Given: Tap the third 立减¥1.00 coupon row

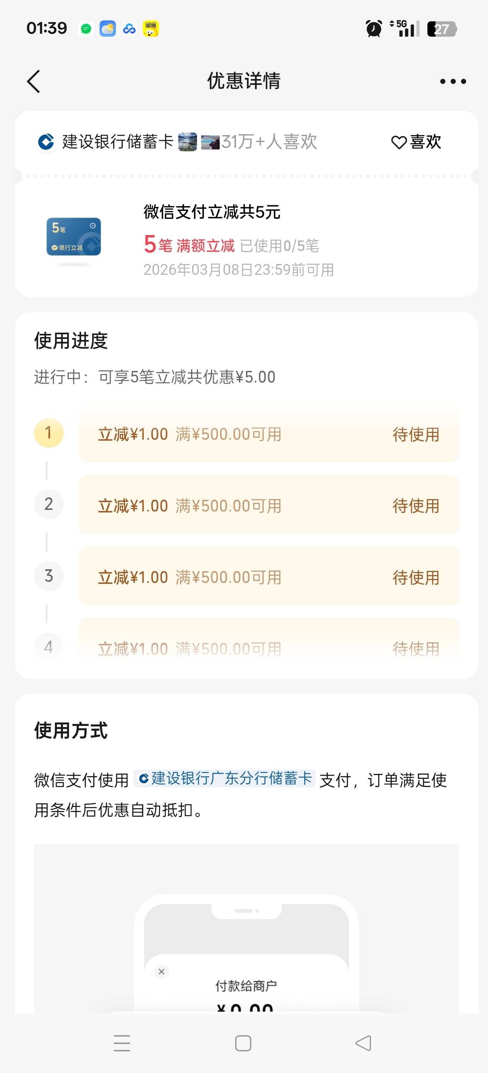Looking at the screenshot, I should pyautogui.click(x=268, y=577).
